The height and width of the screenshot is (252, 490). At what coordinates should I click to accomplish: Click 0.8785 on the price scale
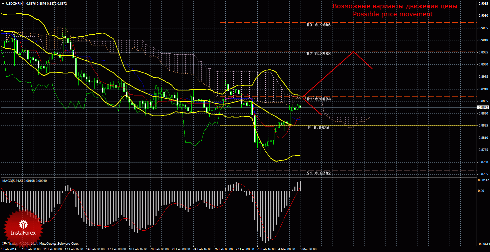coord(483,150)
